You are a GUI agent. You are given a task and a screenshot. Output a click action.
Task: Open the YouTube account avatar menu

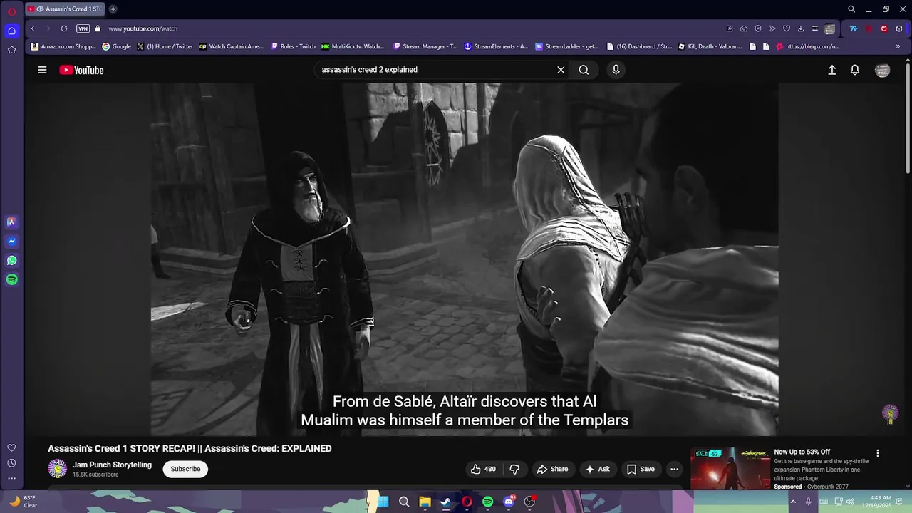pos(882,70)
